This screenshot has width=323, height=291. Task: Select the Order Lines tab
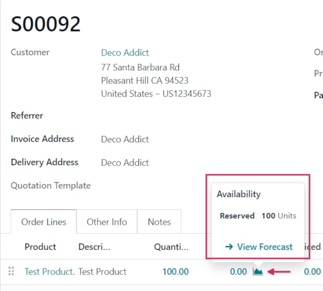44,222
